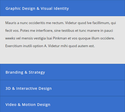Image resolution: width=125 pixels, height=112 pixels.
Task: Click the 'Graphic Design & Visual Identity' title text
Action: 37,8
